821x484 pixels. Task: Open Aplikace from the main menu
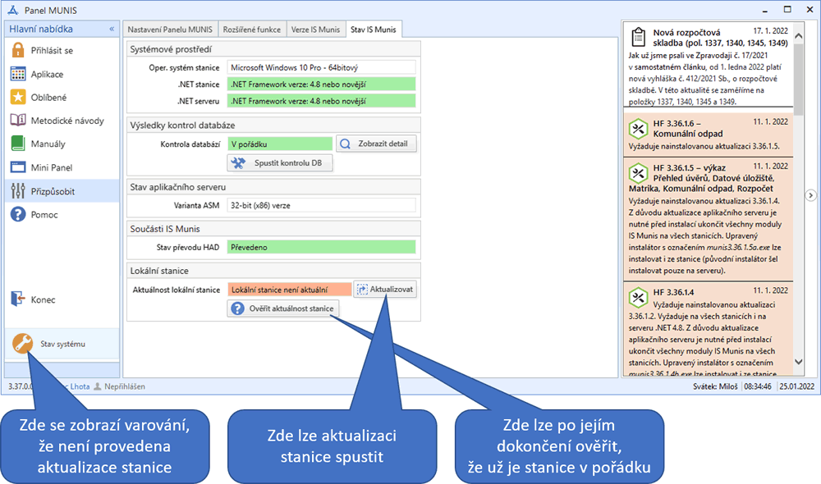pyautogui.click(x=18, y=74)
